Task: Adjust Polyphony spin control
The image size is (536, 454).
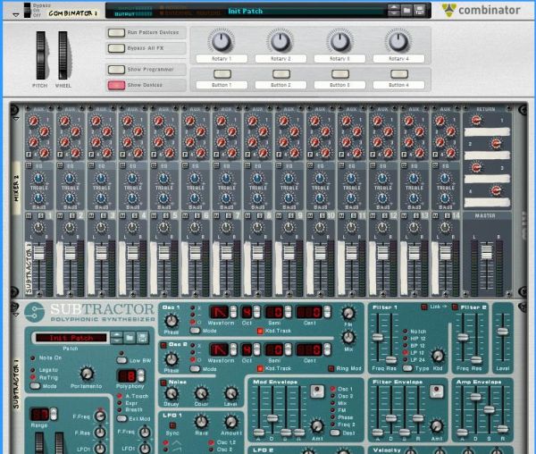Action: [140, 375]
